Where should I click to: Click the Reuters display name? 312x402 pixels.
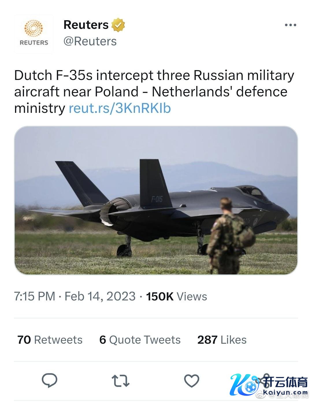pos(86,25)
